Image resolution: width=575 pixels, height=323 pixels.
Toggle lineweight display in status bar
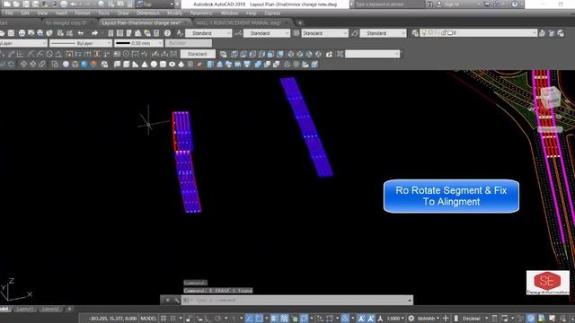[x=274, y=319]
